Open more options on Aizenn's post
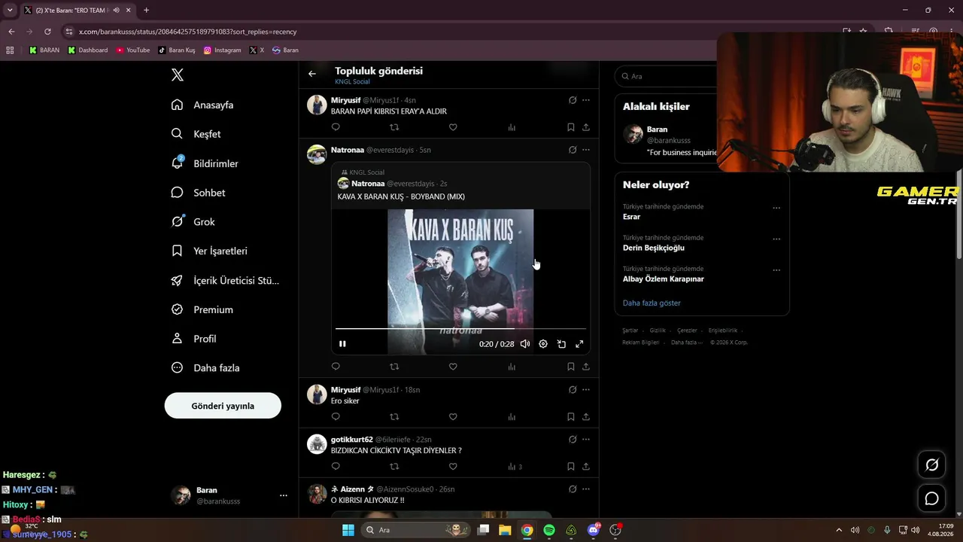963x542 pixels. pyautogui.click(x=586, y=489)
